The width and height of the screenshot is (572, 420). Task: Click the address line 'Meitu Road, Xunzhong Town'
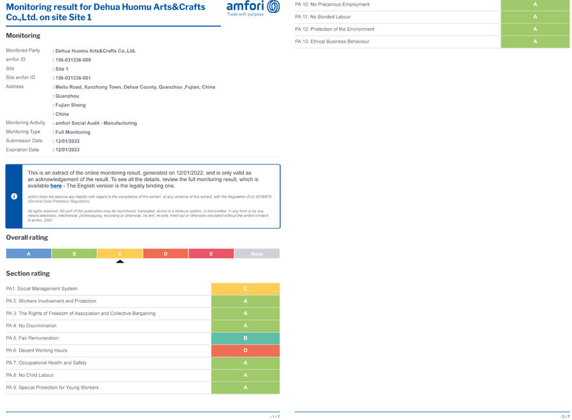[135, 87]
